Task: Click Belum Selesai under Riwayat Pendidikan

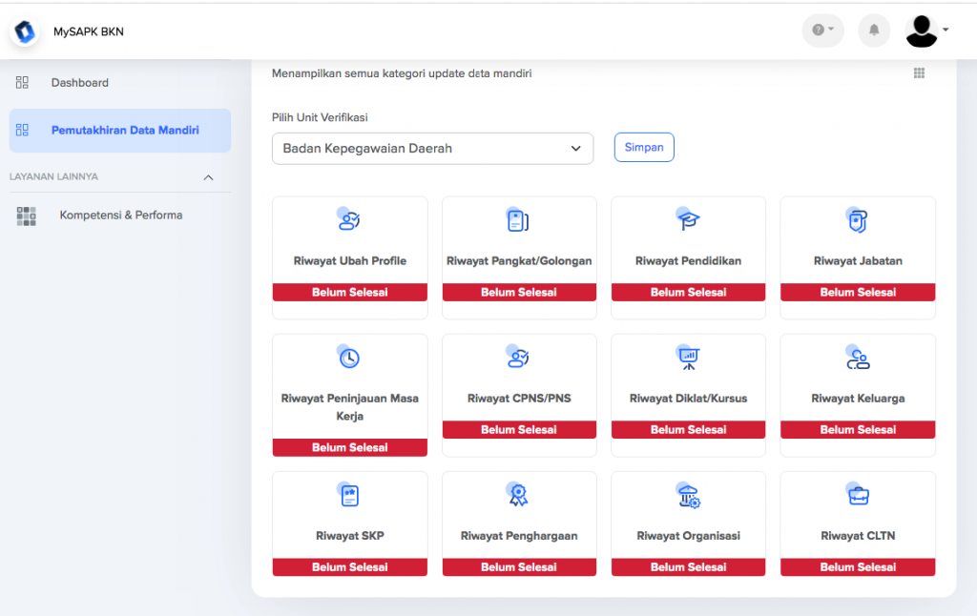Action: pyautogui.click(x=688, y=292)
